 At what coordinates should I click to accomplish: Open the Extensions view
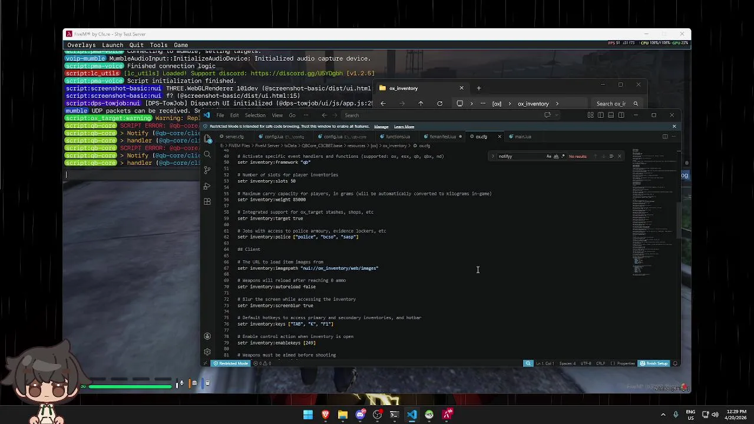pos(207,201)
